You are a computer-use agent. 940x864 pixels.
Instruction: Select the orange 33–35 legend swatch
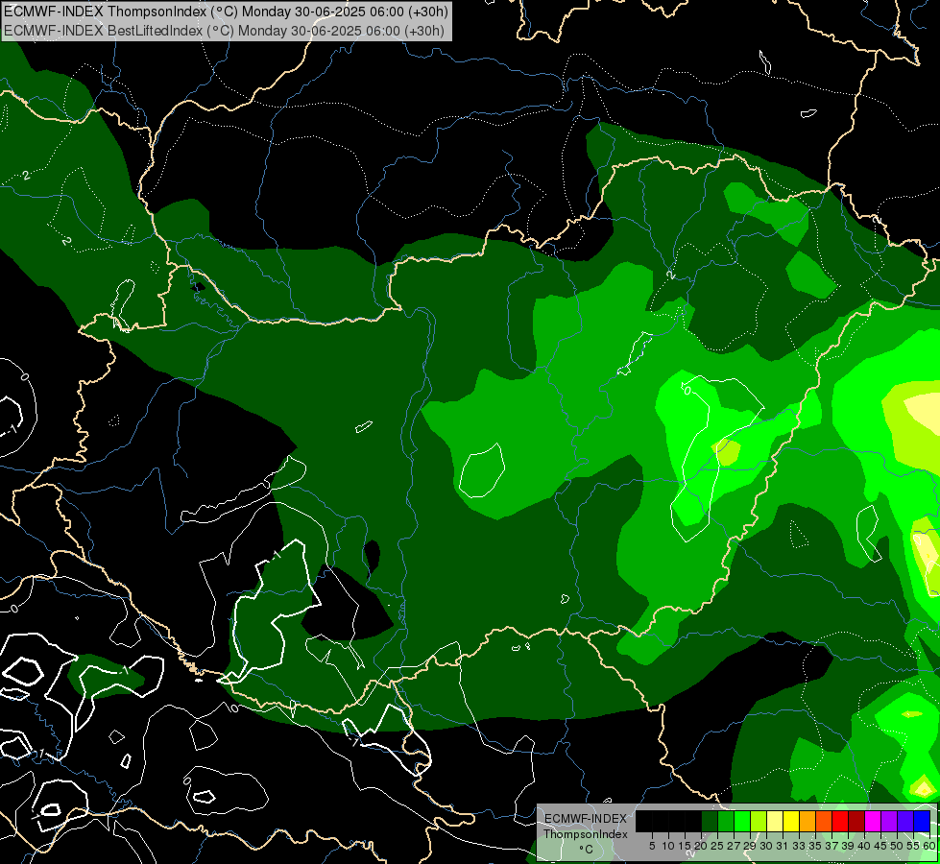(808, 822)
